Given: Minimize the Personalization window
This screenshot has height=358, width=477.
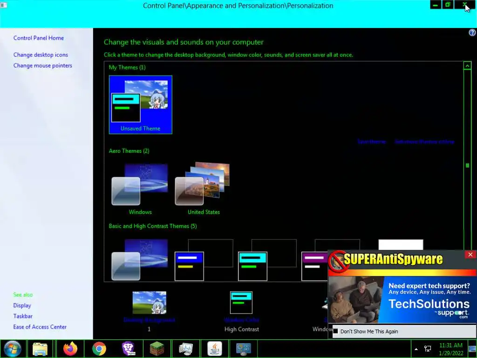Looking at the screenshot, I should point(436,5).
